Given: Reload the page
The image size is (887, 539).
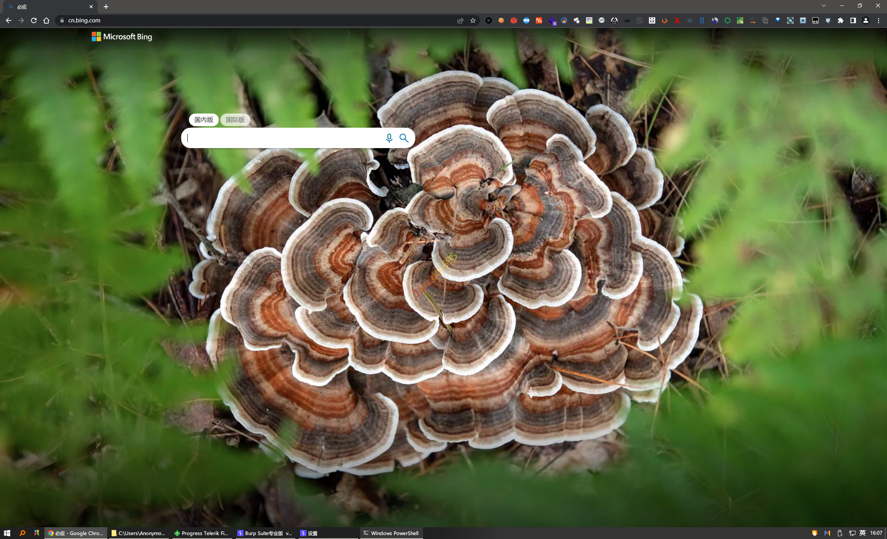Looking at the screenshot, I should 34,20.
